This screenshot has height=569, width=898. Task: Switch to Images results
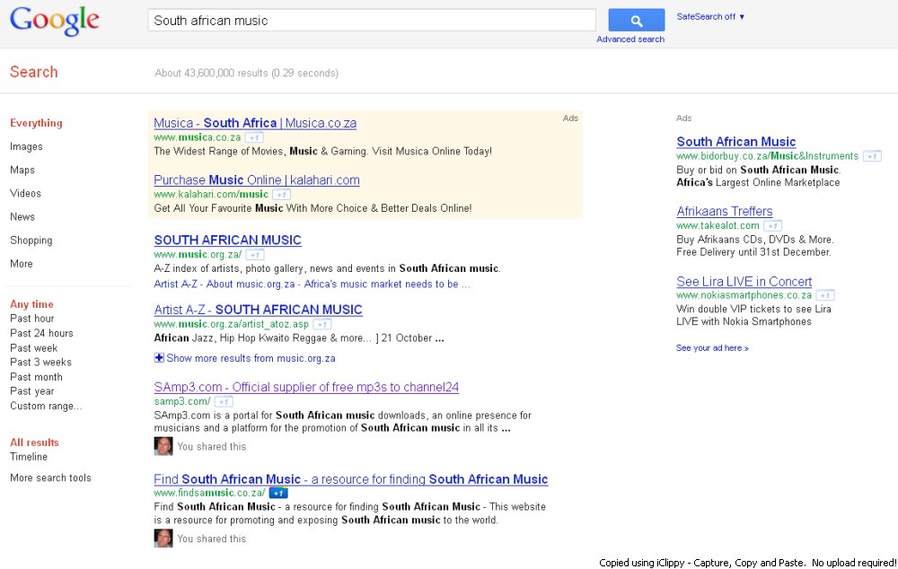[x=26, y=146]
